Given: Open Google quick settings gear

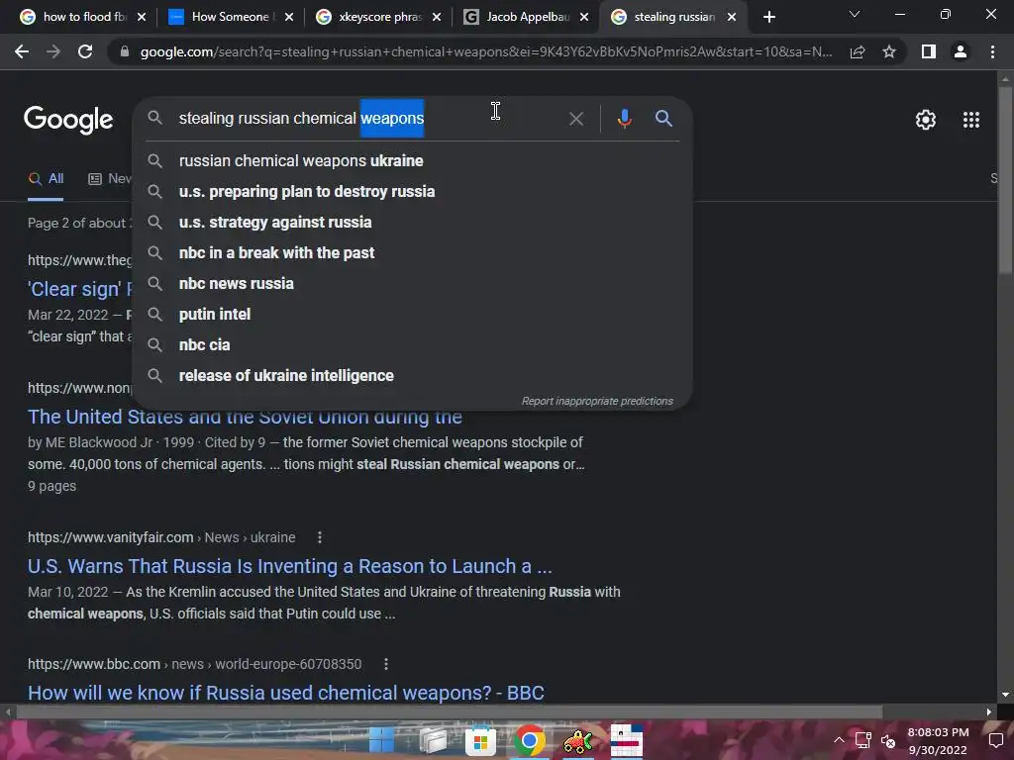Looking at the screenshot, I should (926, 120).
